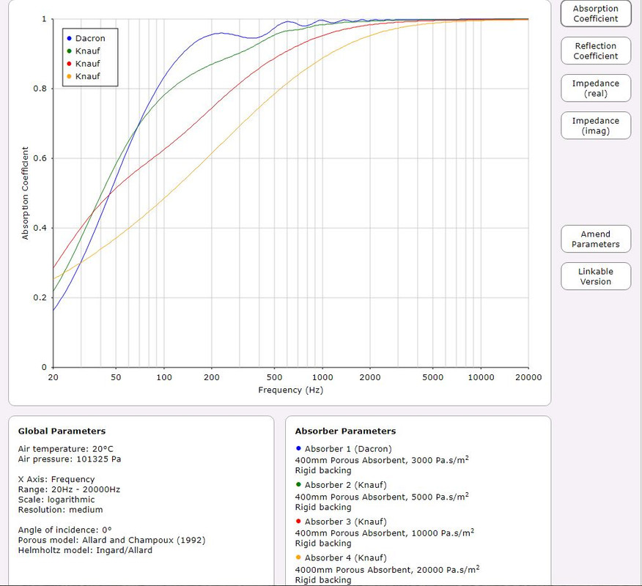The width and height of the screenshot is (642, 586).
Task: Show the Impedance (real) plot
Action: 596,88
